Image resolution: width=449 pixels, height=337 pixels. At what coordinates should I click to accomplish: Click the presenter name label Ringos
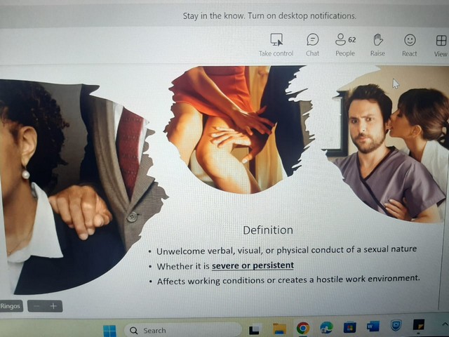tap(11, 306)
